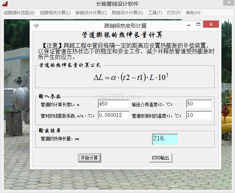Open the 打印(P) menu
Screen dimensions: 235x193
coord(174,13)
